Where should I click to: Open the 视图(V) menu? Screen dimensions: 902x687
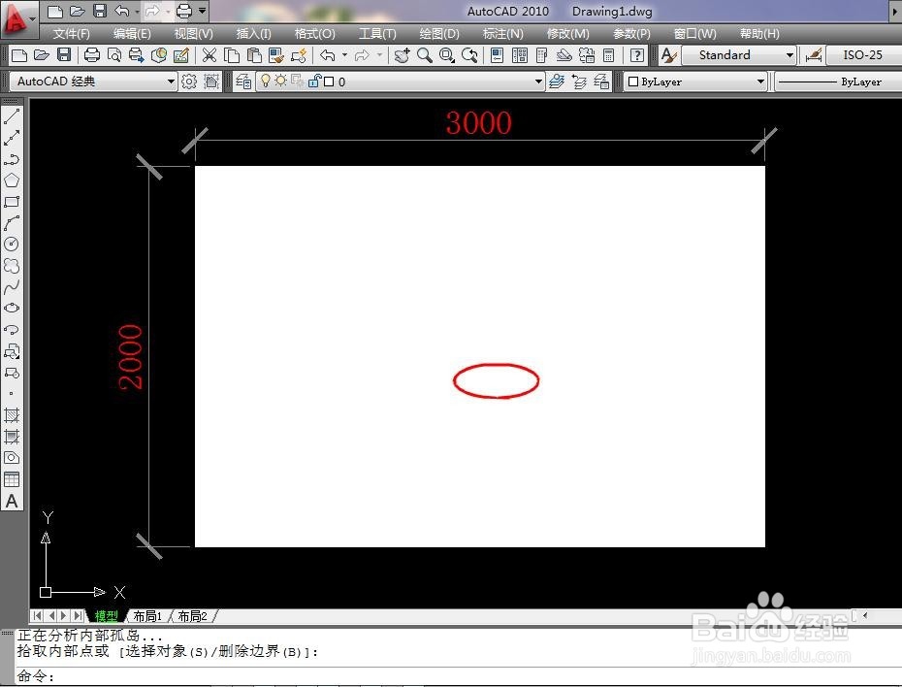[x=193, y=34]
